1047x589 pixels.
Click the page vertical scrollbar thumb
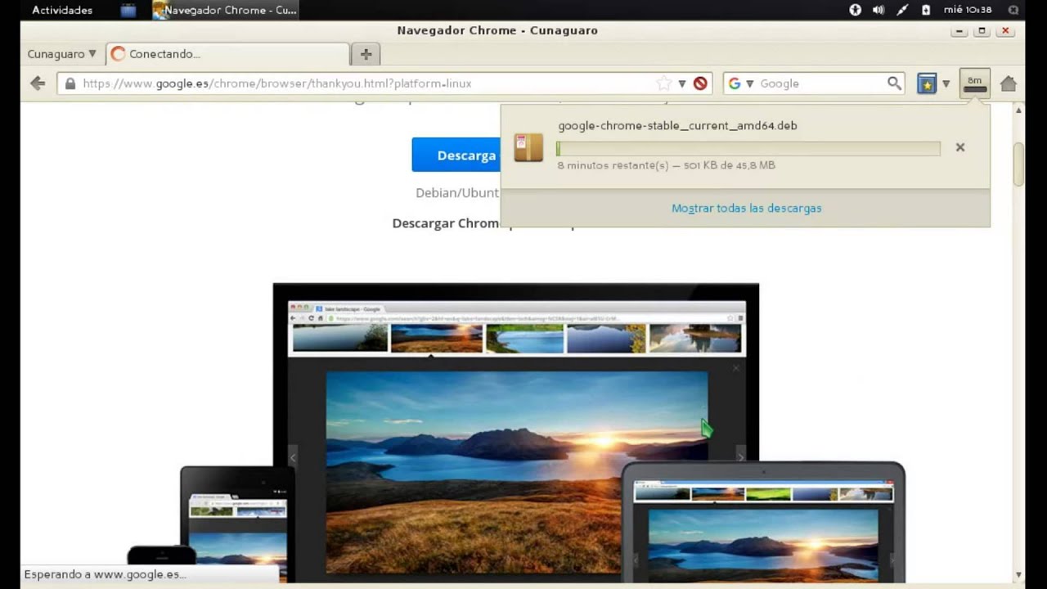(x=1018, y=164)
